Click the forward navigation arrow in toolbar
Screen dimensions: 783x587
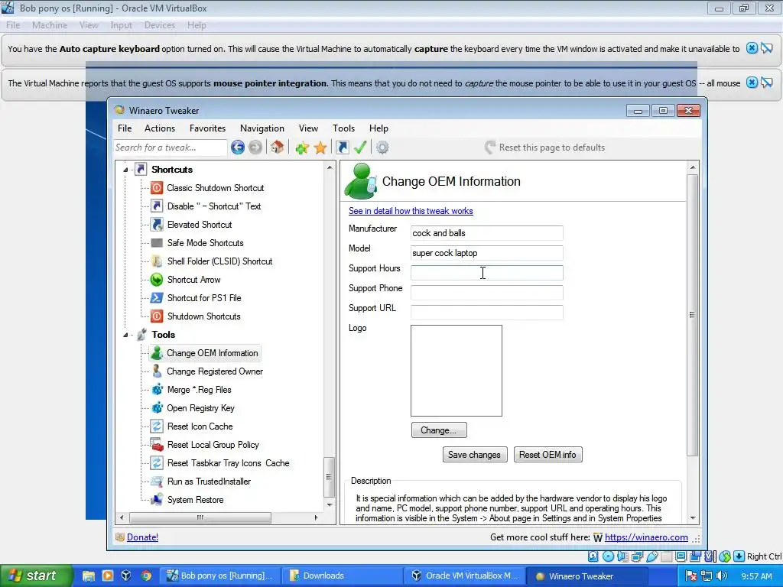(255, 148)
